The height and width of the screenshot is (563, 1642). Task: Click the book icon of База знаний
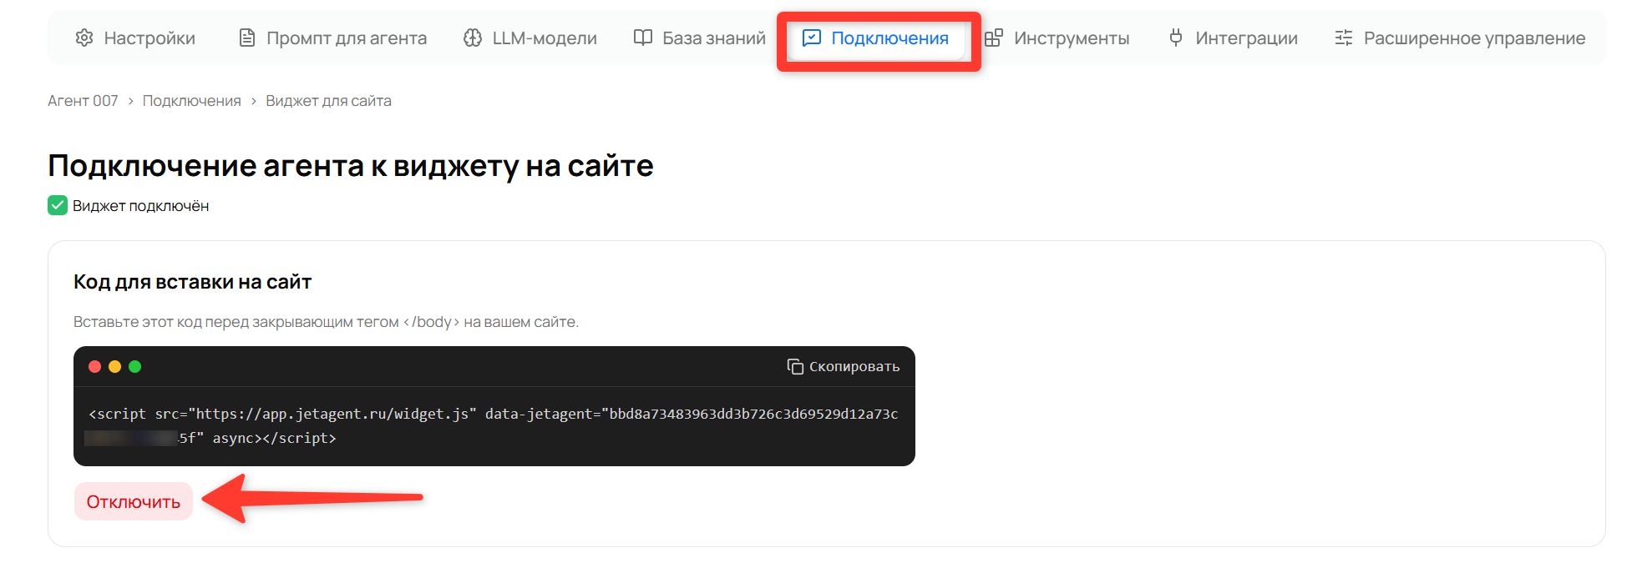coord(643,38)
